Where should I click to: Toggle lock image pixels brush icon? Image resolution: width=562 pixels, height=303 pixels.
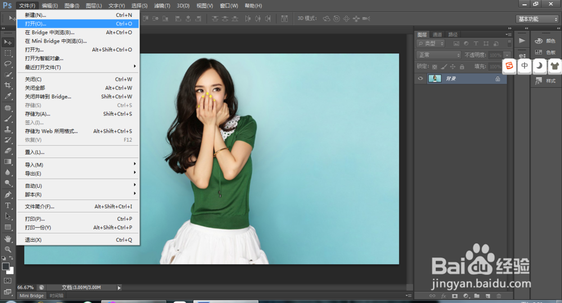[x=444, y=67]
